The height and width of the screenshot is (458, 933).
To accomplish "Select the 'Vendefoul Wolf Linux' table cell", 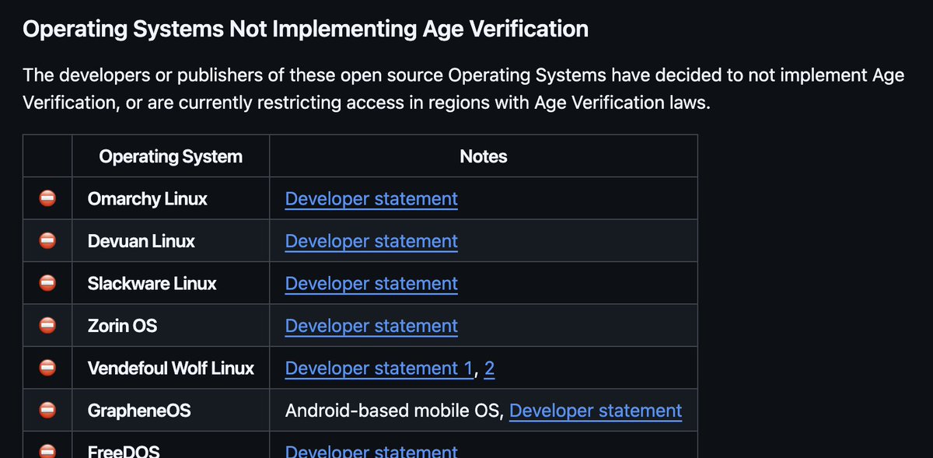I will click(x=171, y=369).
